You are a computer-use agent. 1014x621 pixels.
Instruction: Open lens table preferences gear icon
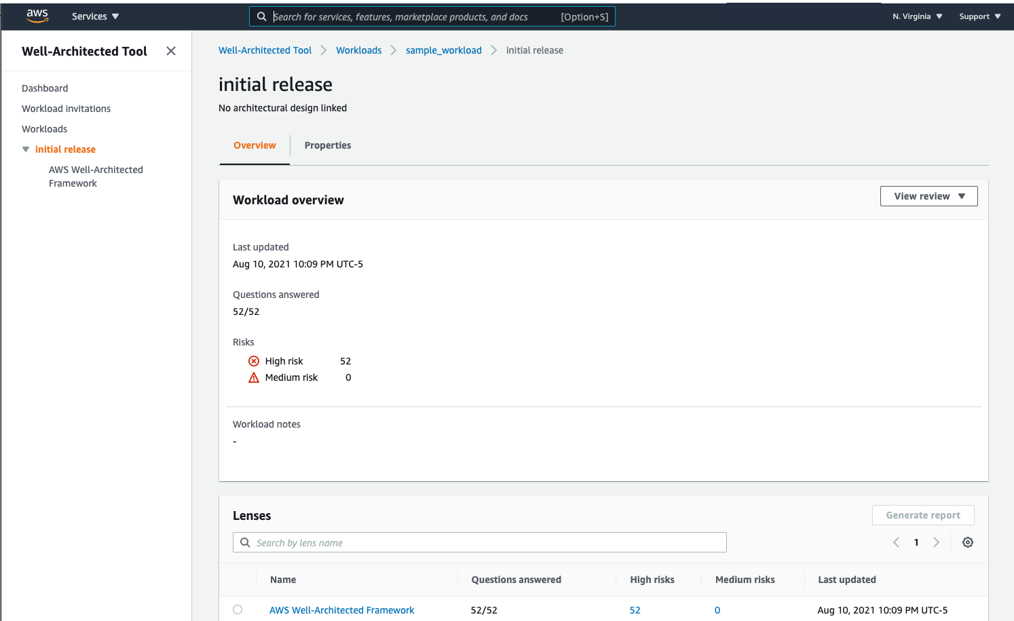point(968,542)
